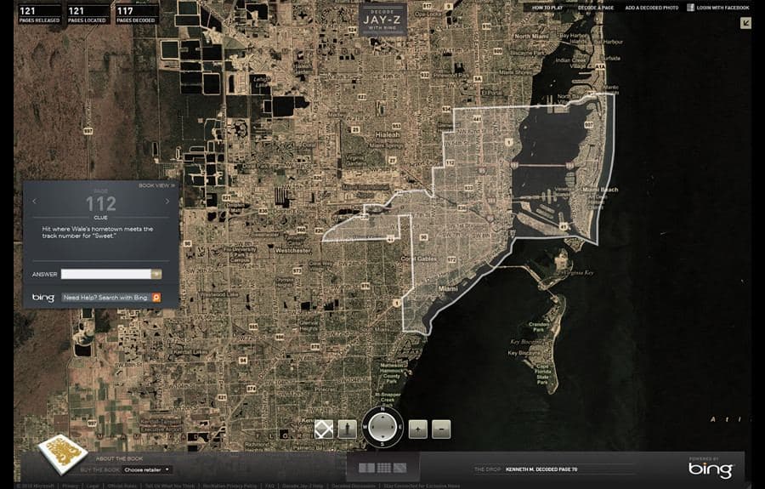Click The Drop news ticker text
The width and height of the screenshot is (765, 489).
541,469
